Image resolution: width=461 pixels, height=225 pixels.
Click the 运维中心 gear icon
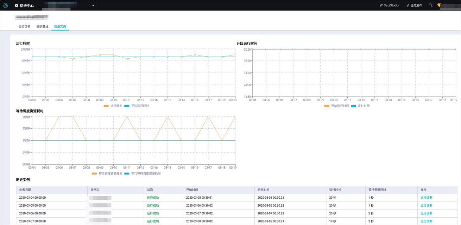[16, 6]
